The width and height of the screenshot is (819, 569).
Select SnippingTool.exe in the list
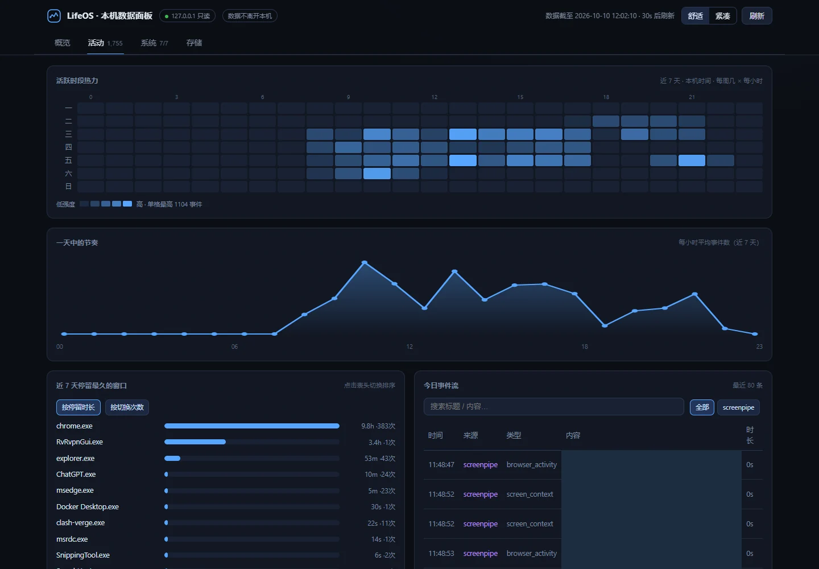point(83,555)
